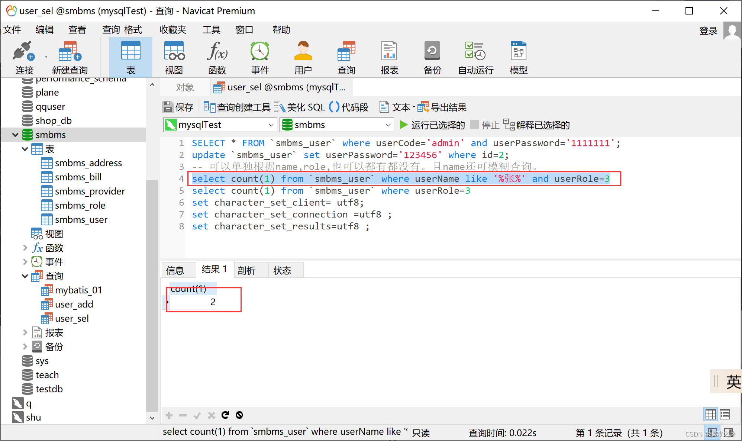Screen dimensions: 742x441
Task: Run the selected SQL statement
Action: [x=432, y=125]
